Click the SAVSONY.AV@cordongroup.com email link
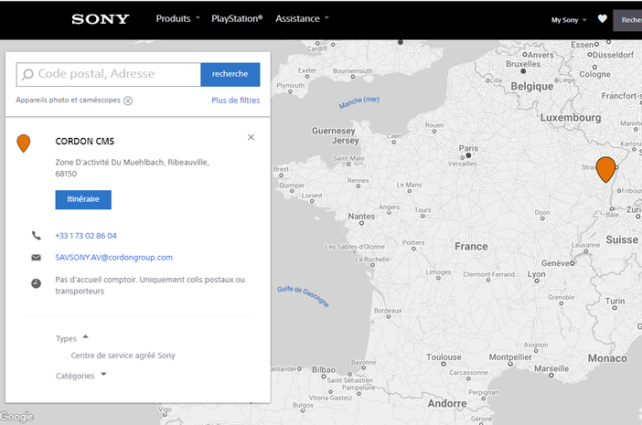The height and width of the screenshot is (425, 642). click(x=113, y=258)
